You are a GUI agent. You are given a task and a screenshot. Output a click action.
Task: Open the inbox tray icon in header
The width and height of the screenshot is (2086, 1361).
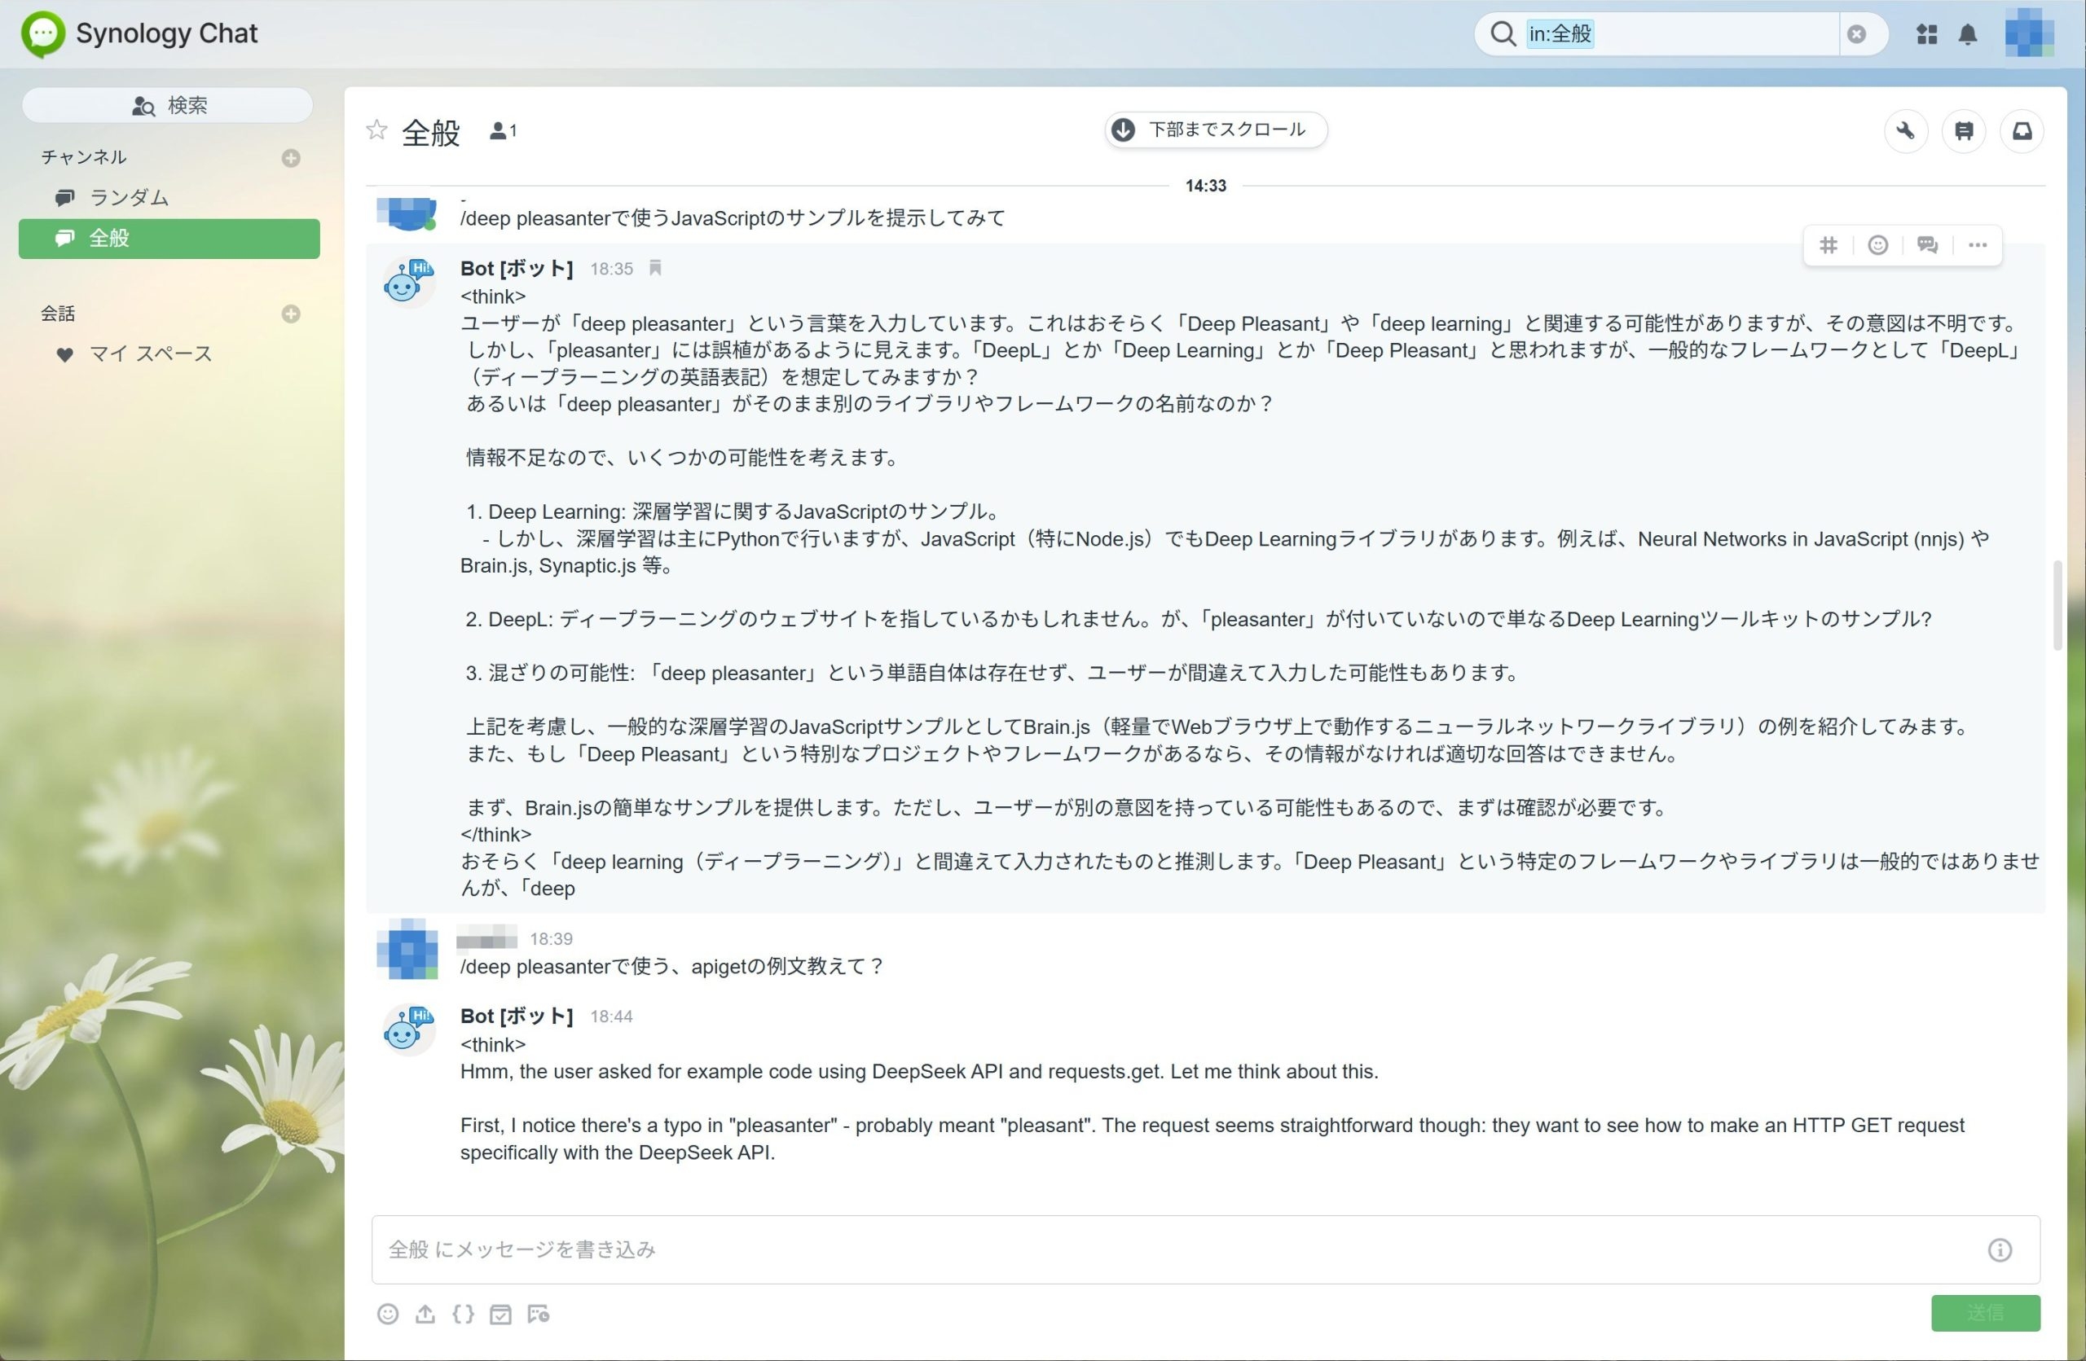[x=2021, y=131]
